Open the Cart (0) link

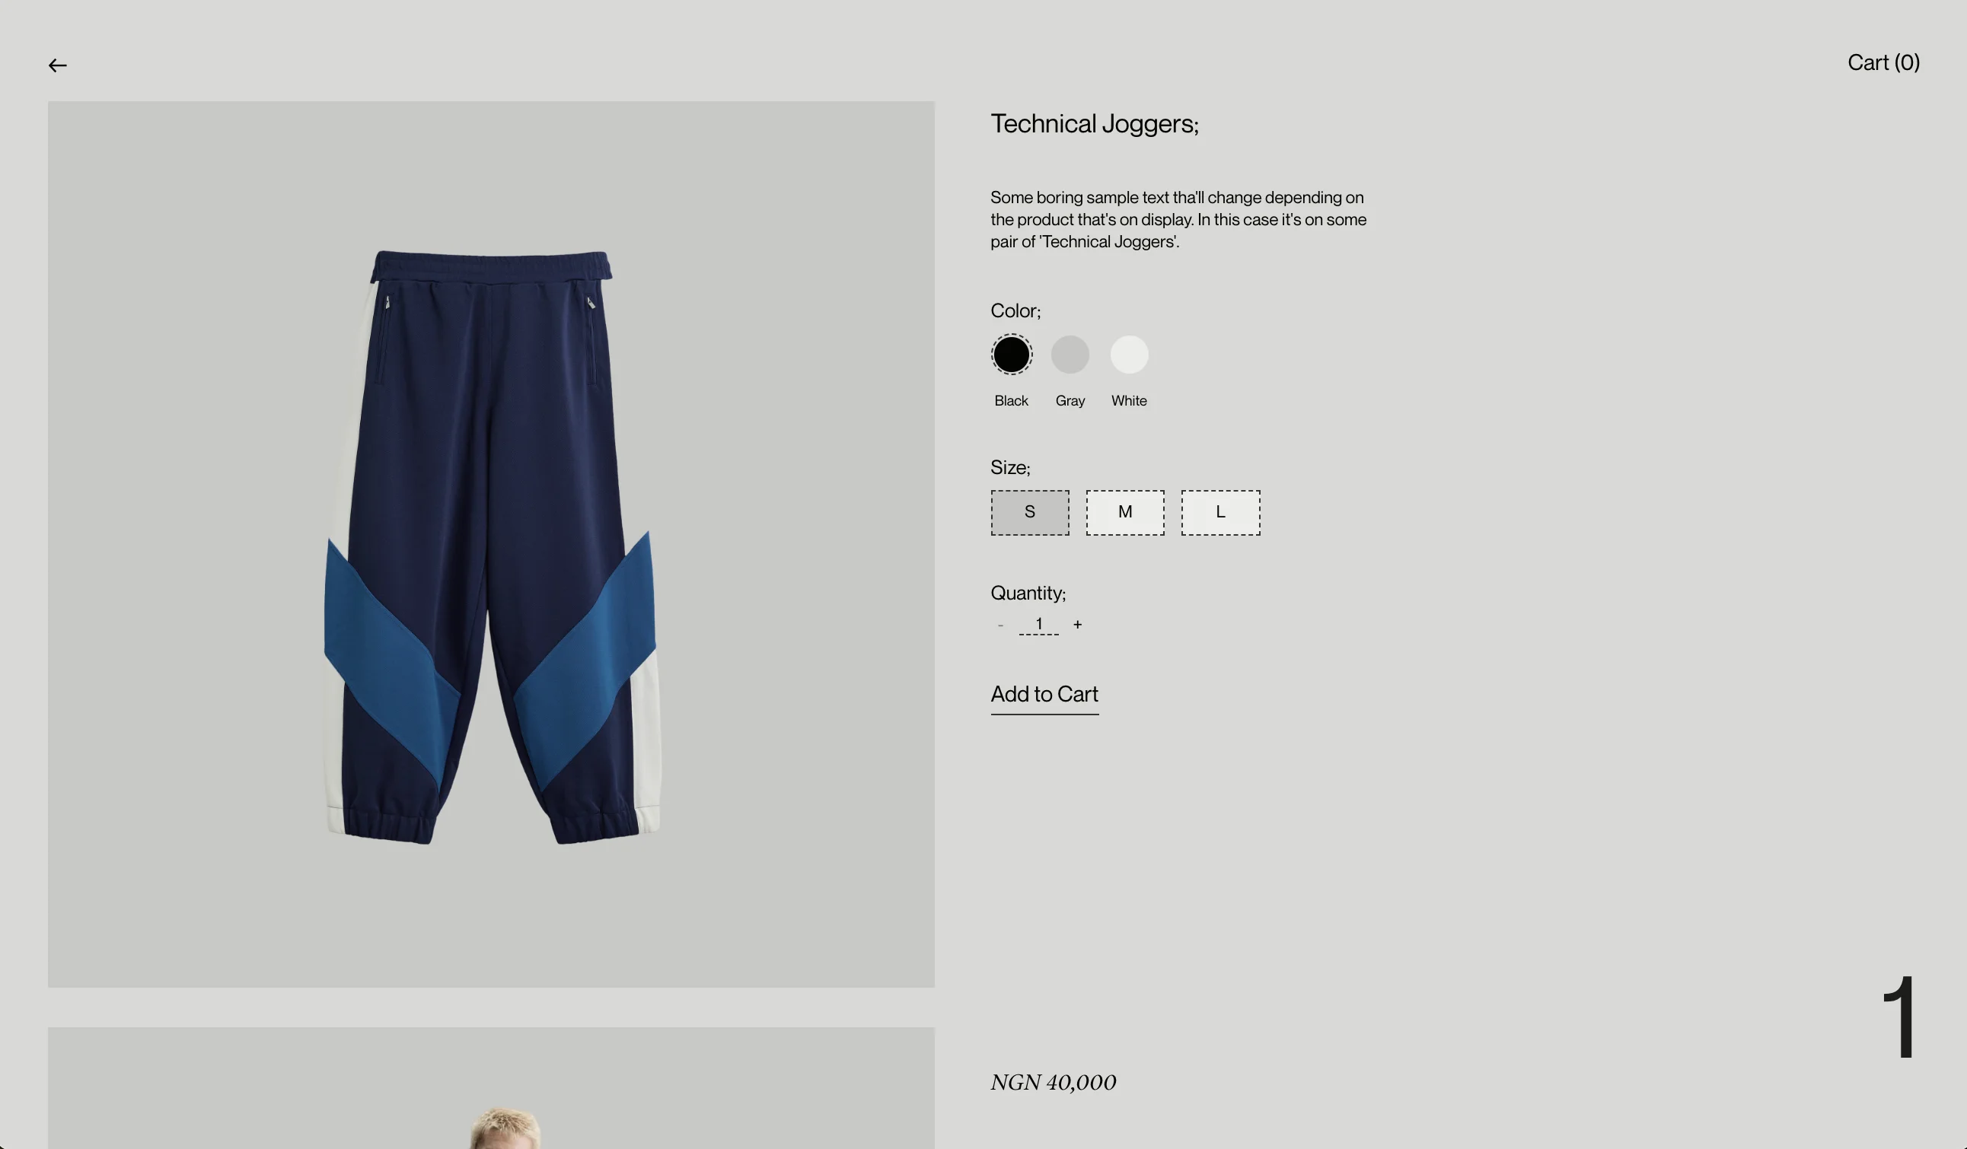point(1883,62)
